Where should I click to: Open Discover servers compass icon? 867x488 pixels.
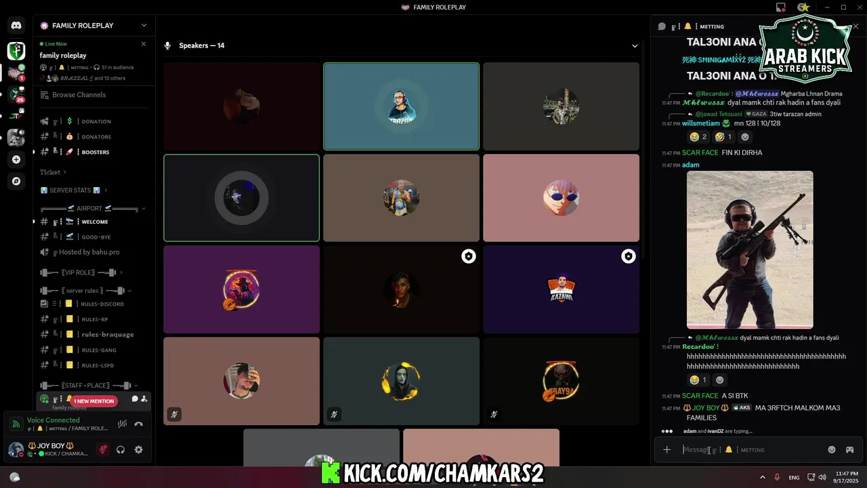point(16,182)
